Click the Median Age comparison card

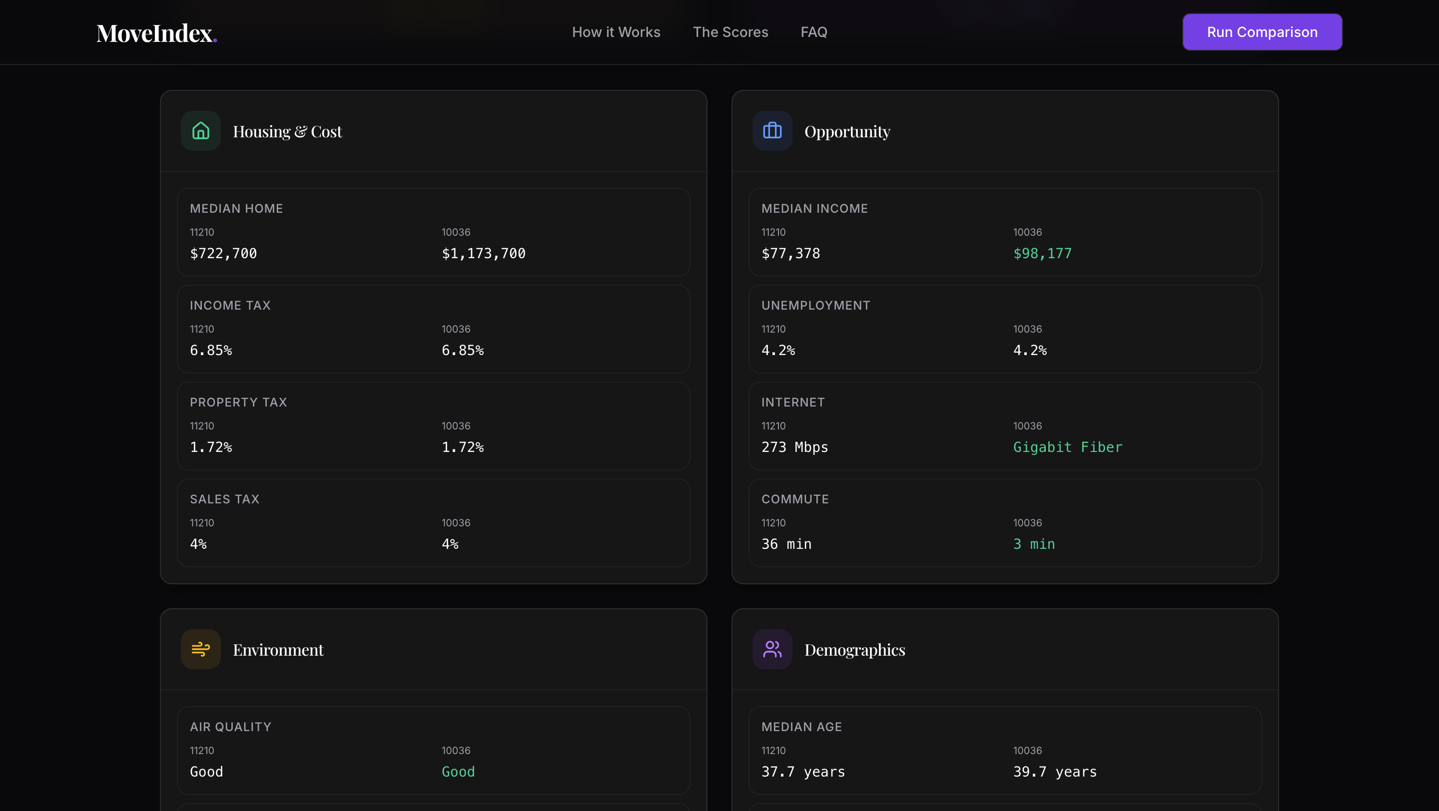point(1004,751)
